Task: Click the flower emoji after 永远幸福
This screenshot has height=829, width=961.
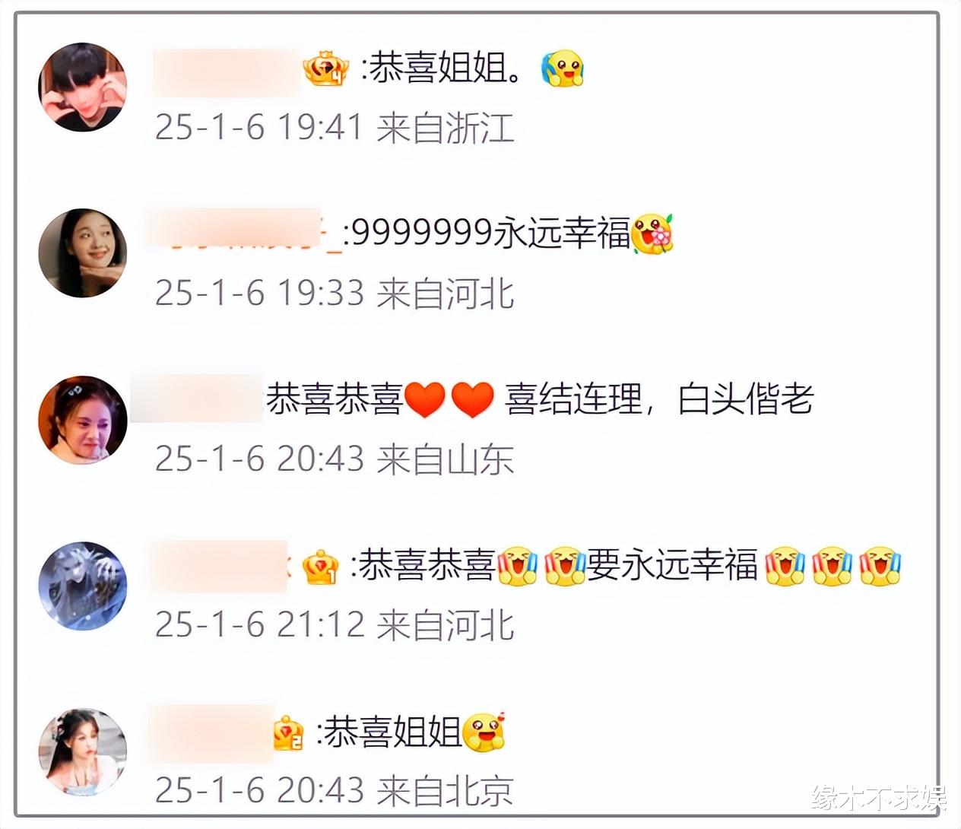Action: [653, 234]
